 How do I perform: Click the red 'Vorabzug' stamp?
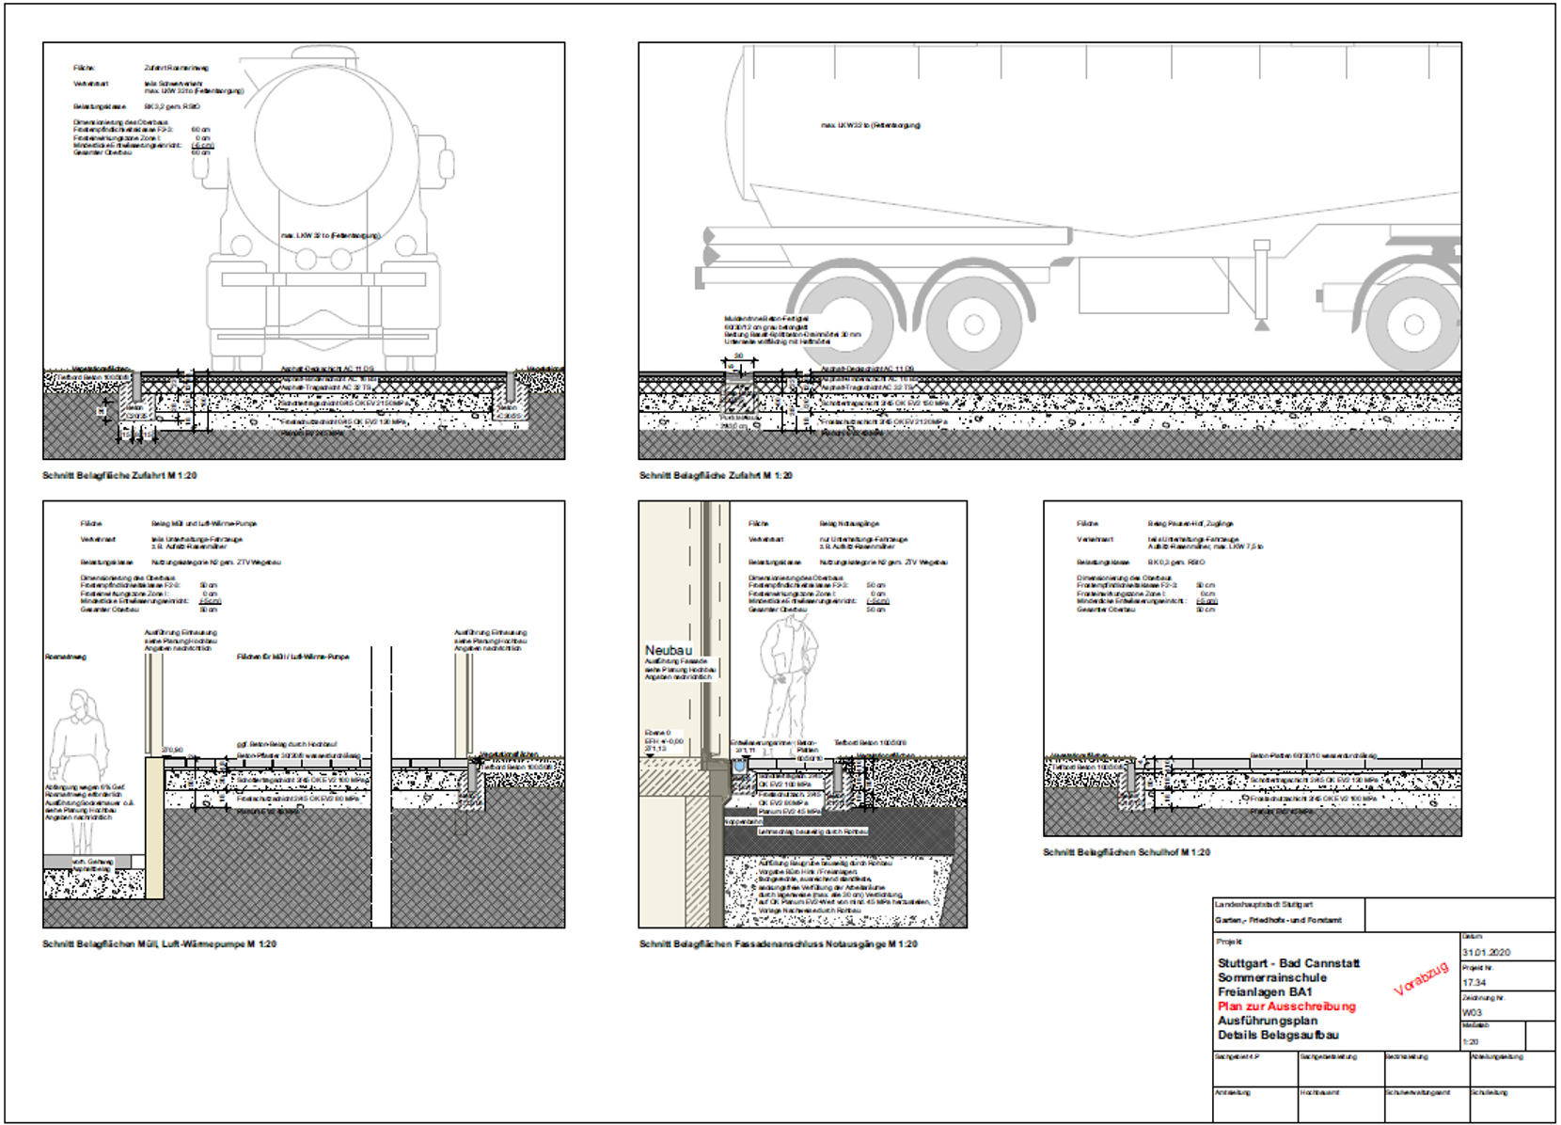tap(1421, 978)
